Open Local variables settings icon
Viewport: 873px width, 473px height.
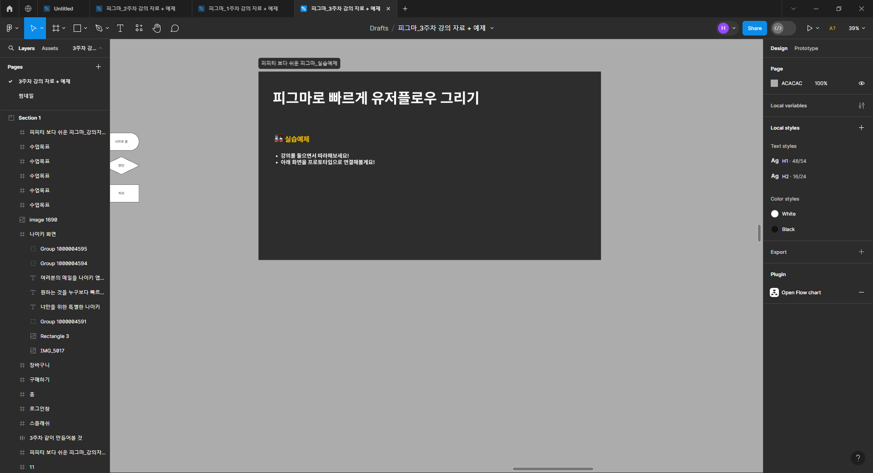pos(861,106)
